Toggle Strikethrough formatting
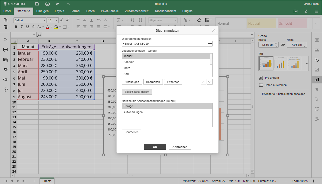This screenshot has height=184, width=322. click(33, 27)
